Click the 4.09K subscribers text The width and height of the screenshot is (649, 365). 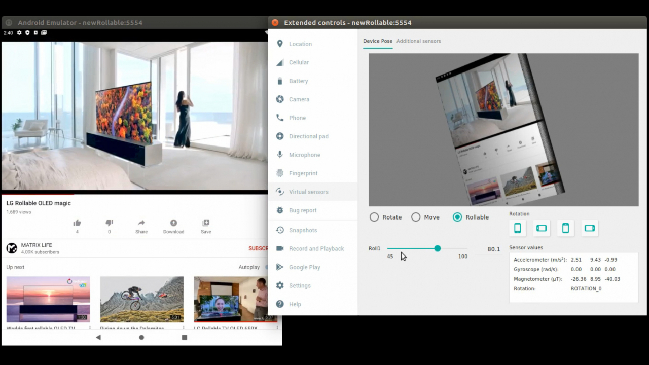tap(40, 252)
